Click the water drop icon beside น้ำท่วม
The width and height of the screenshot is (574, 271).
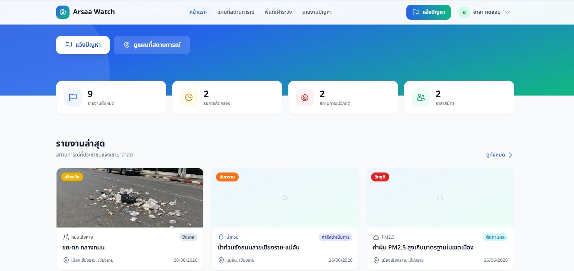221,237
